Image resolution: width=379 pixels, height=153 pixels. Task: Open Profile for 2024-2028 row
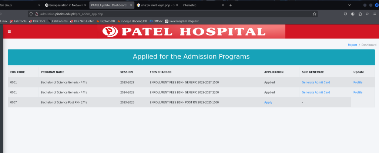358,92
